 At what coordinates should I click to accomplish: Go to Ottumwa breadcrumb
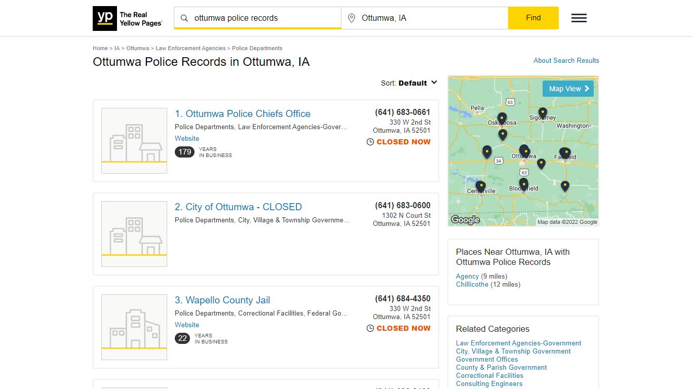tap(138, 49)
